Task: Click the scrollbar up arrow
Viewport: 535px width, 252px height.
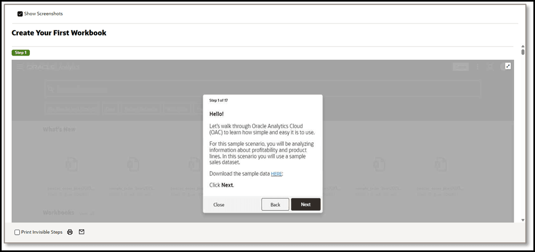Action: coord(523,46)
